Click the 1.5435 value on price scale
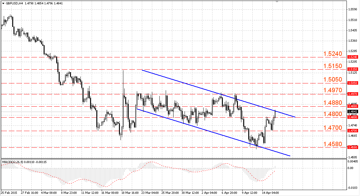The height and width of the screenshot is (196, 360). 353,30
